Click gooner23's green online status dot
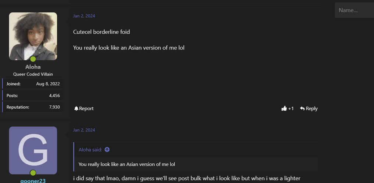The image size is (374, 183). point(33,173)
